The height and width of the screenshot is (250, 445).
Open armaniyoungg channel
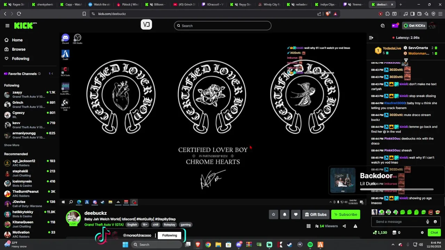tap(30, 135)
